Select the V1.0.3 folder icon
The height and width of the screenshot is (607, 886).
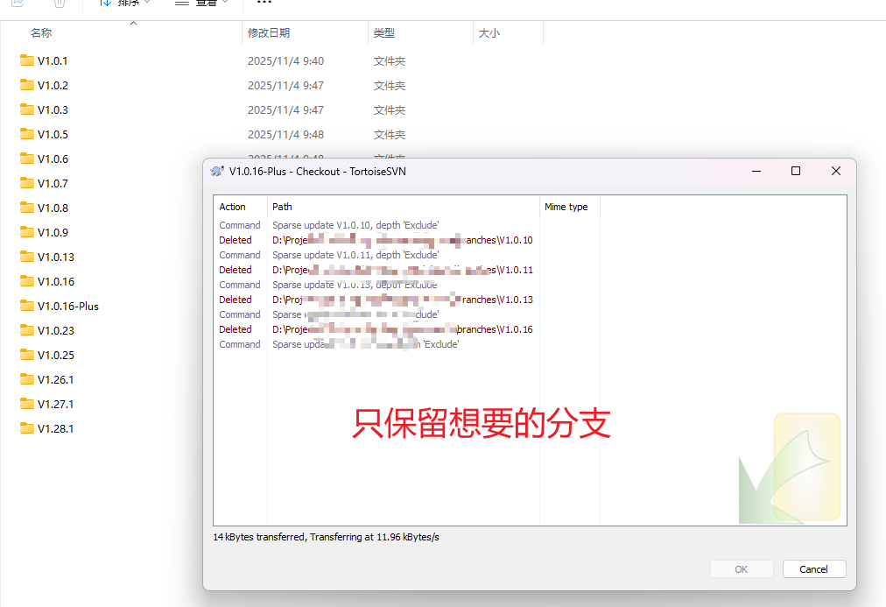(26, 109)
